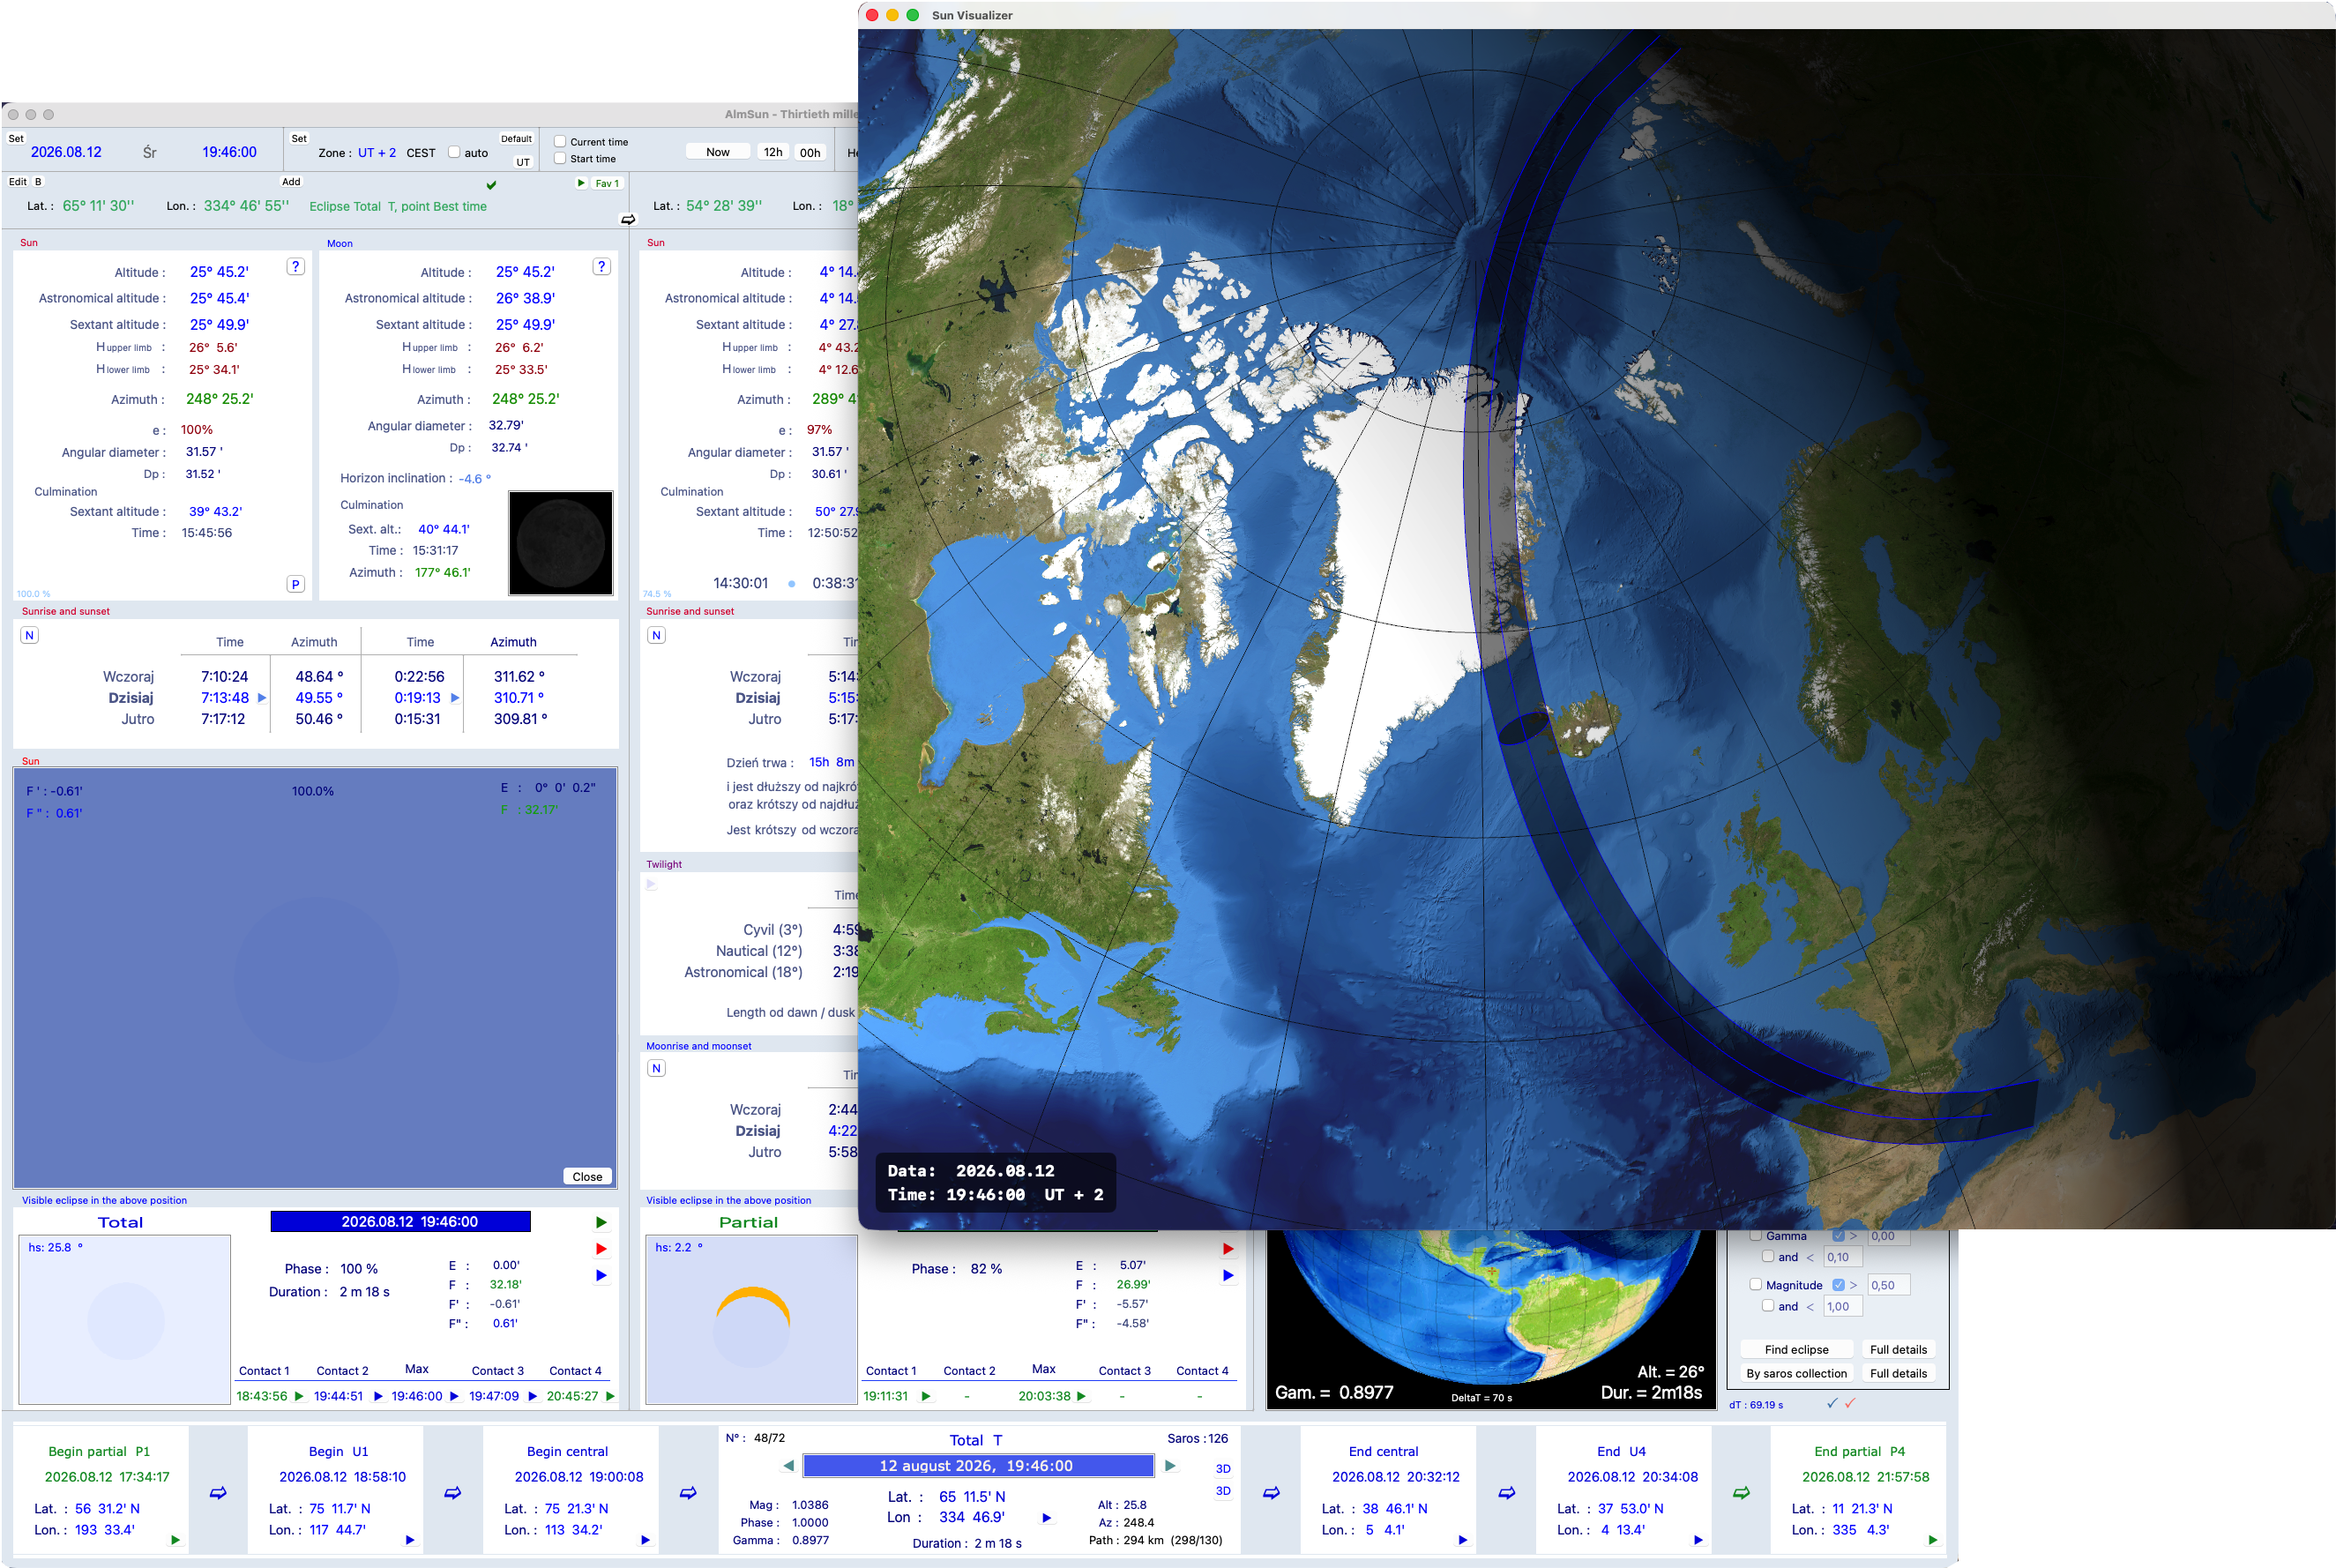This screenshot has height=1568, width=2336.
Task: Click the date value 2026.08.12 at top
Action: [66, 152]
